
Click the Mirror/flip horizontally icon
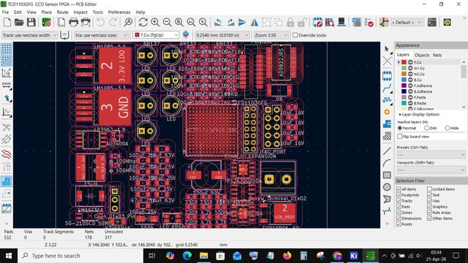[x=254, y=23]
